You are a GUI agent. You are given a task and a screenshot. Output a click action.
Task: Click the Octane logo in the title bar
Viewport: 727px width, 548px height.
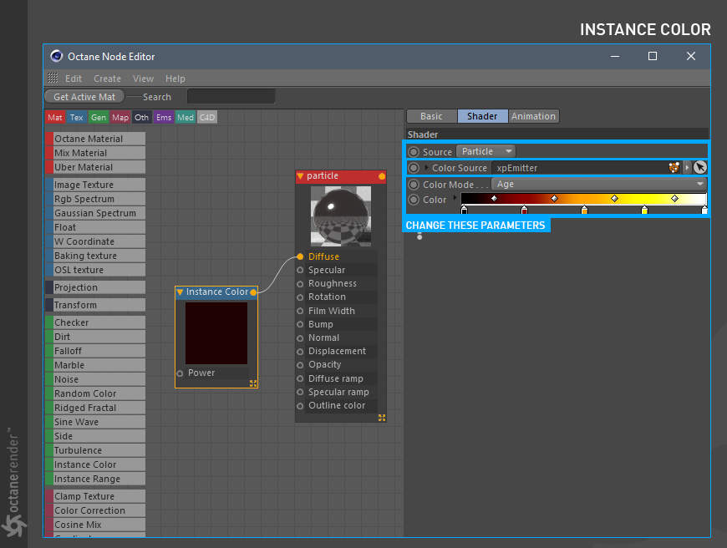(56, 57)
